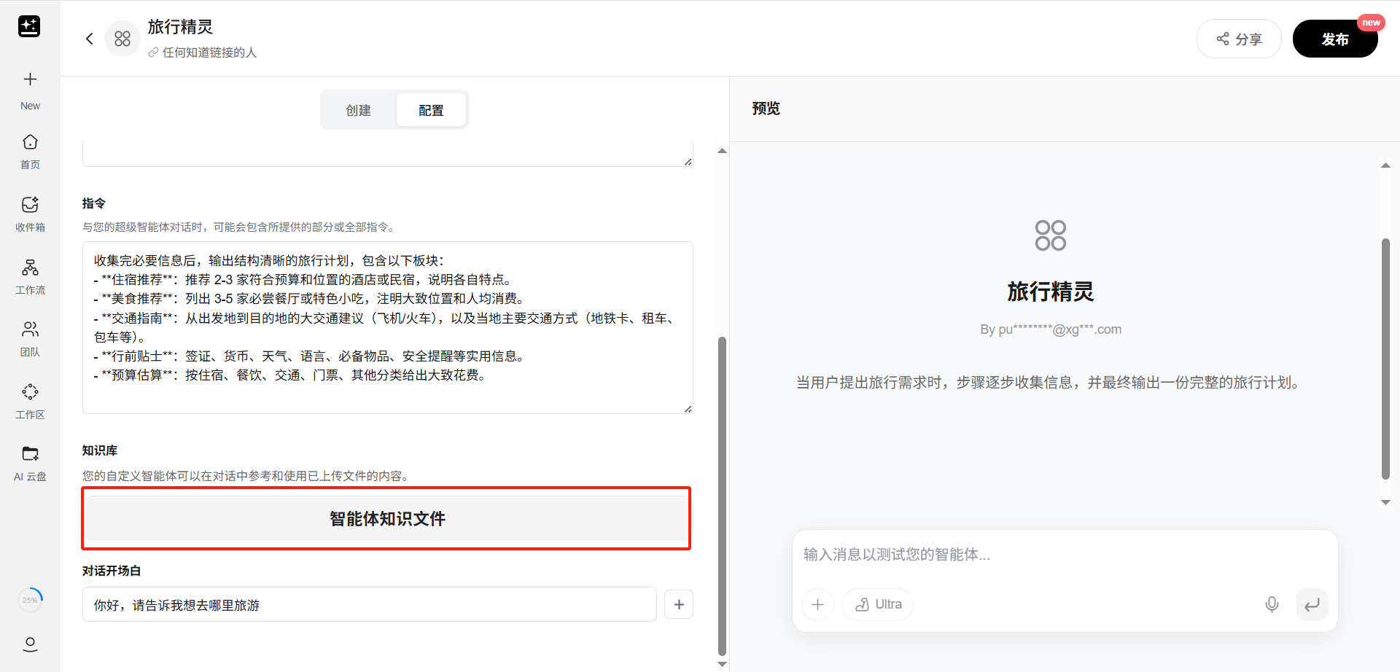Click the New plus icon in sidebar
The width and height of the screenshot is (1400, 672).
point(30,79)
